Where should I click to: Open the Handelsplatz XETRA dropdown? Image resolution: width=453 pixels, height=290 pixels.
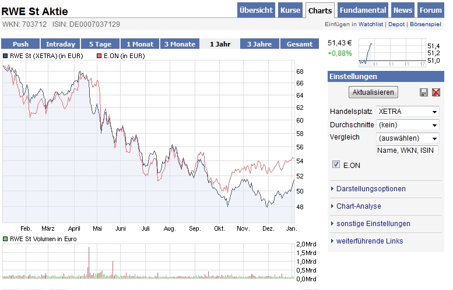pyautogui.click(x=408, y=112)
